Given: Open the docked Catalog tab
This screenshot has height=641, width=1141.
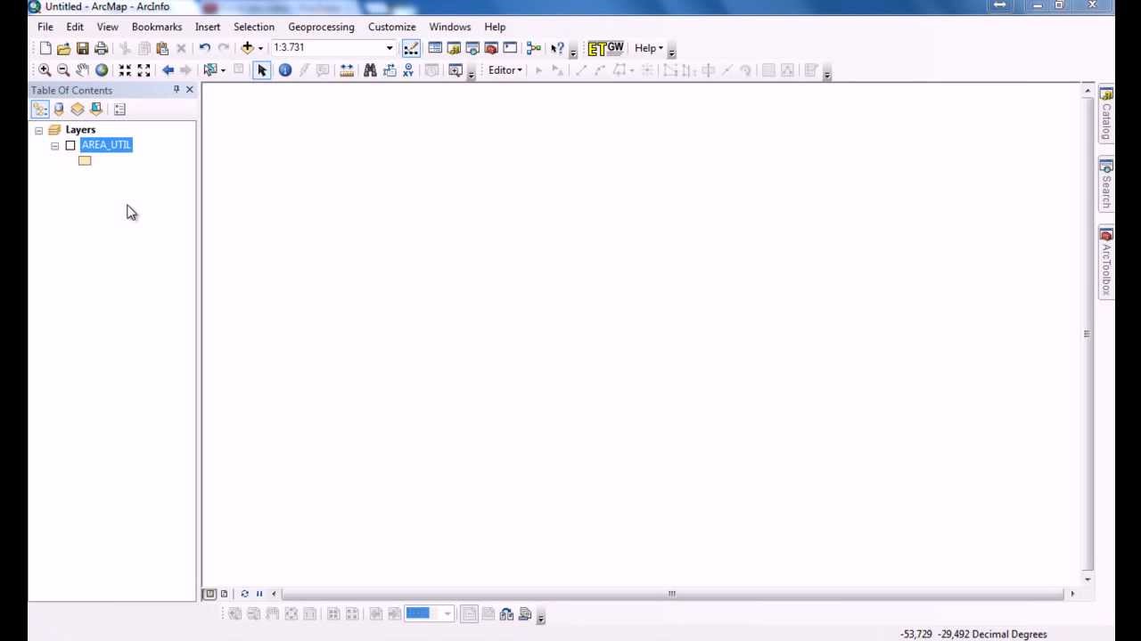Looking at the screenshot, I should point(1106,114).
